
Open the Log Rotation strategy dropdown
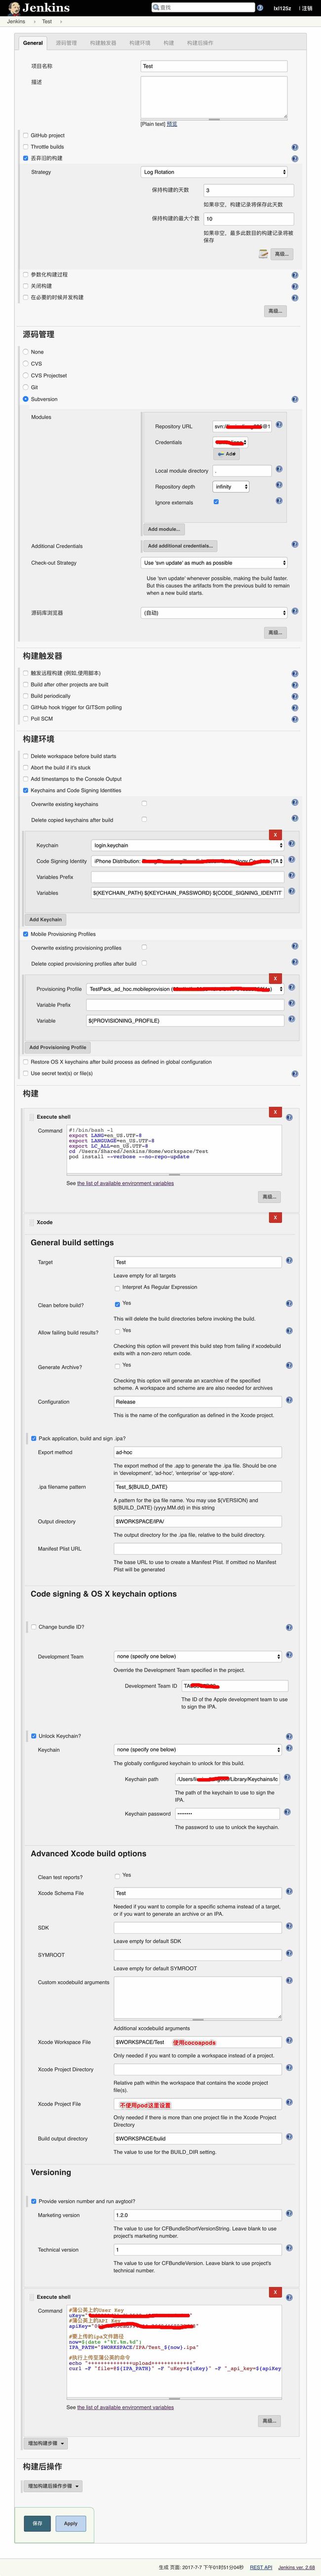coord(214,172)
